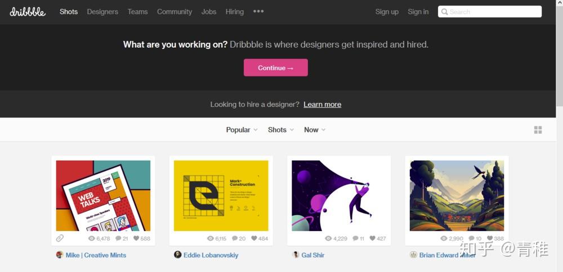The image size is (563, 272).
Task: Like the Web Talks shot with heart icon
Action: click(136, 238)
